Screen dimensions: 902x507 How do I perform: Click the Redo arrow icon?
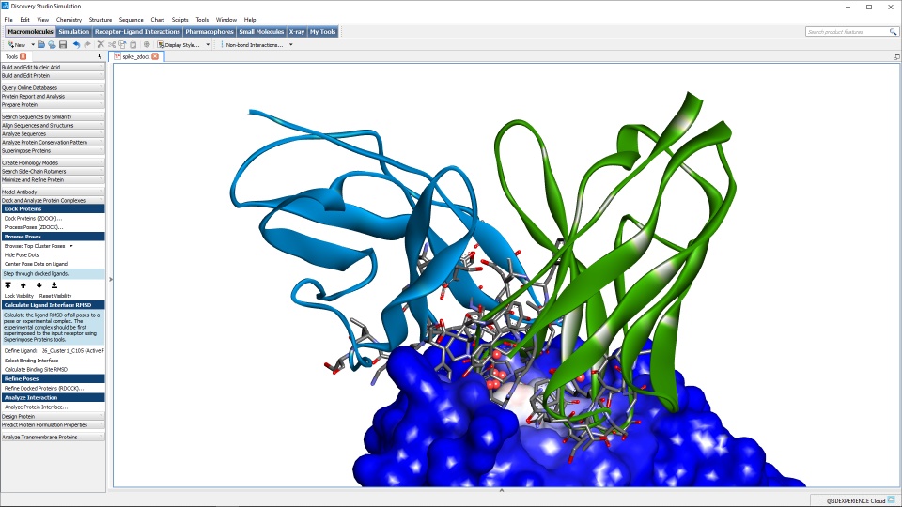pyautogui.click(x=87, y=44)
